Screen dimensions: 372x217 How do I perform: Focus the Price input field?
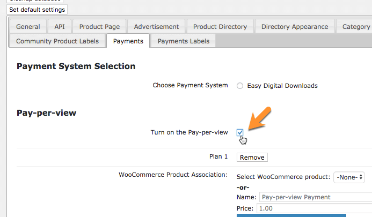pos(314,208)
